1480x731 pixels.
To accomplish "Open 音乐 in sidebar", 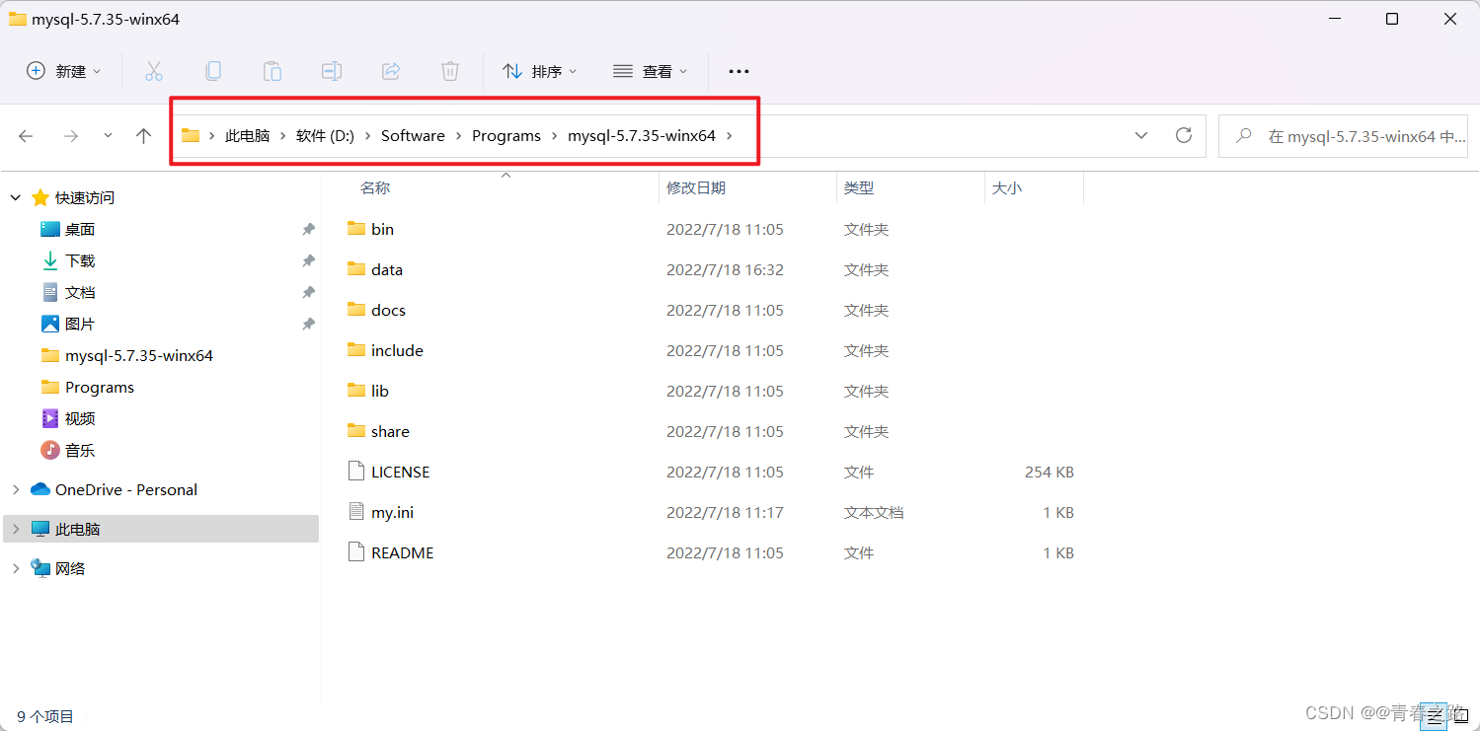I will 80,450.
